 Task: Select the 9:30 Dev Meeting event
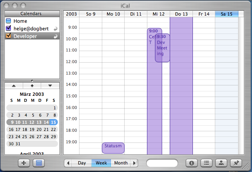tap(163, 48)
